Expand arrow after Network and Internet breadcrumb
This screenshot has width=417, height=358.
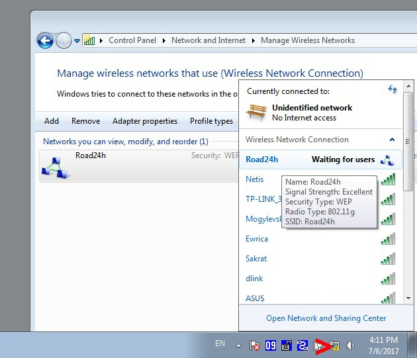tap(253, 40)
